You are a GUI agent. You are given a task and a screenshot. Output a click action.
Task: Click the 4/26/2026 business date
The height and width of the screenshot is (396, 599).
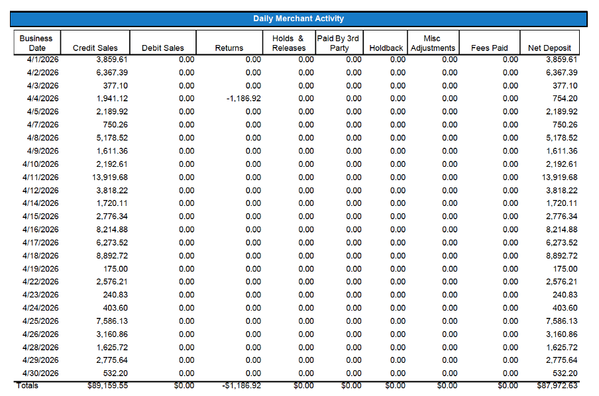point(40,334)
